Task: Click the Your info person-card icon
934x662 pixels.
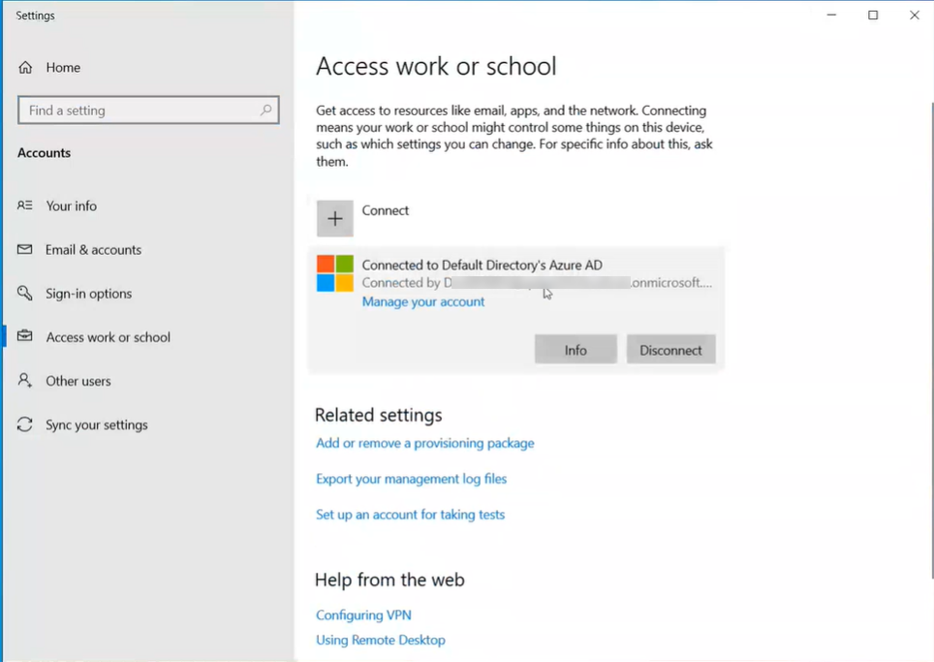Action: 24,205
